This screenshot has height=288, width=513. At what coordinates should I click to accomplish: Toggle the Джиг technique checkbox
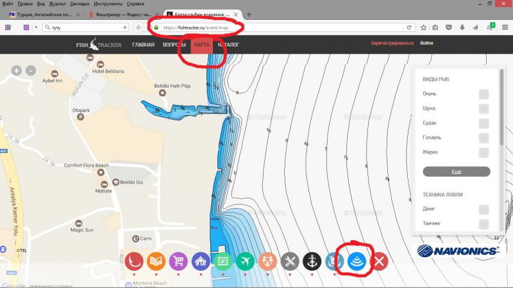[484, 209]
